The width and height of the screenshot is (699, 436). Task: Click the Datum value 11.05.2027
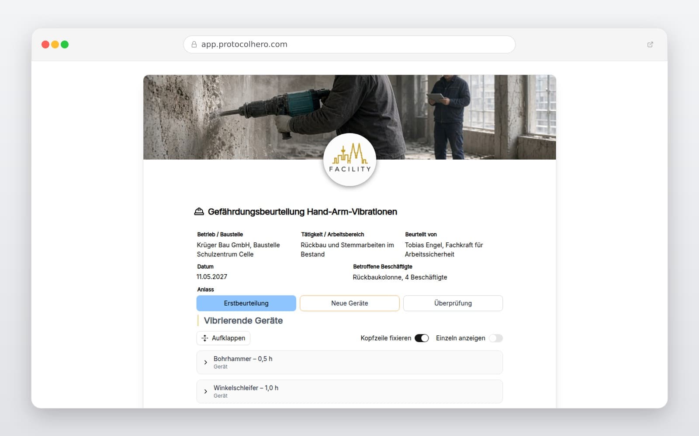[x=212, y=276]
